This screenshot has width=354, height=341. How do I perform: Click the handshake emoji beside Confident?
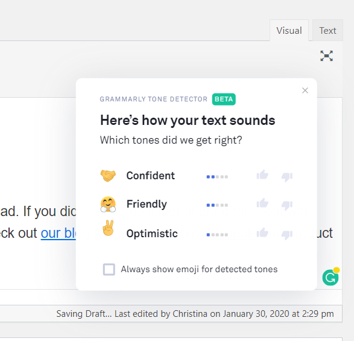click(x=108, y=176)
